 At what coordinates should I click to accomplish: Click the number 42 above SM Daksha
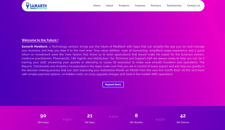[183, 116]
